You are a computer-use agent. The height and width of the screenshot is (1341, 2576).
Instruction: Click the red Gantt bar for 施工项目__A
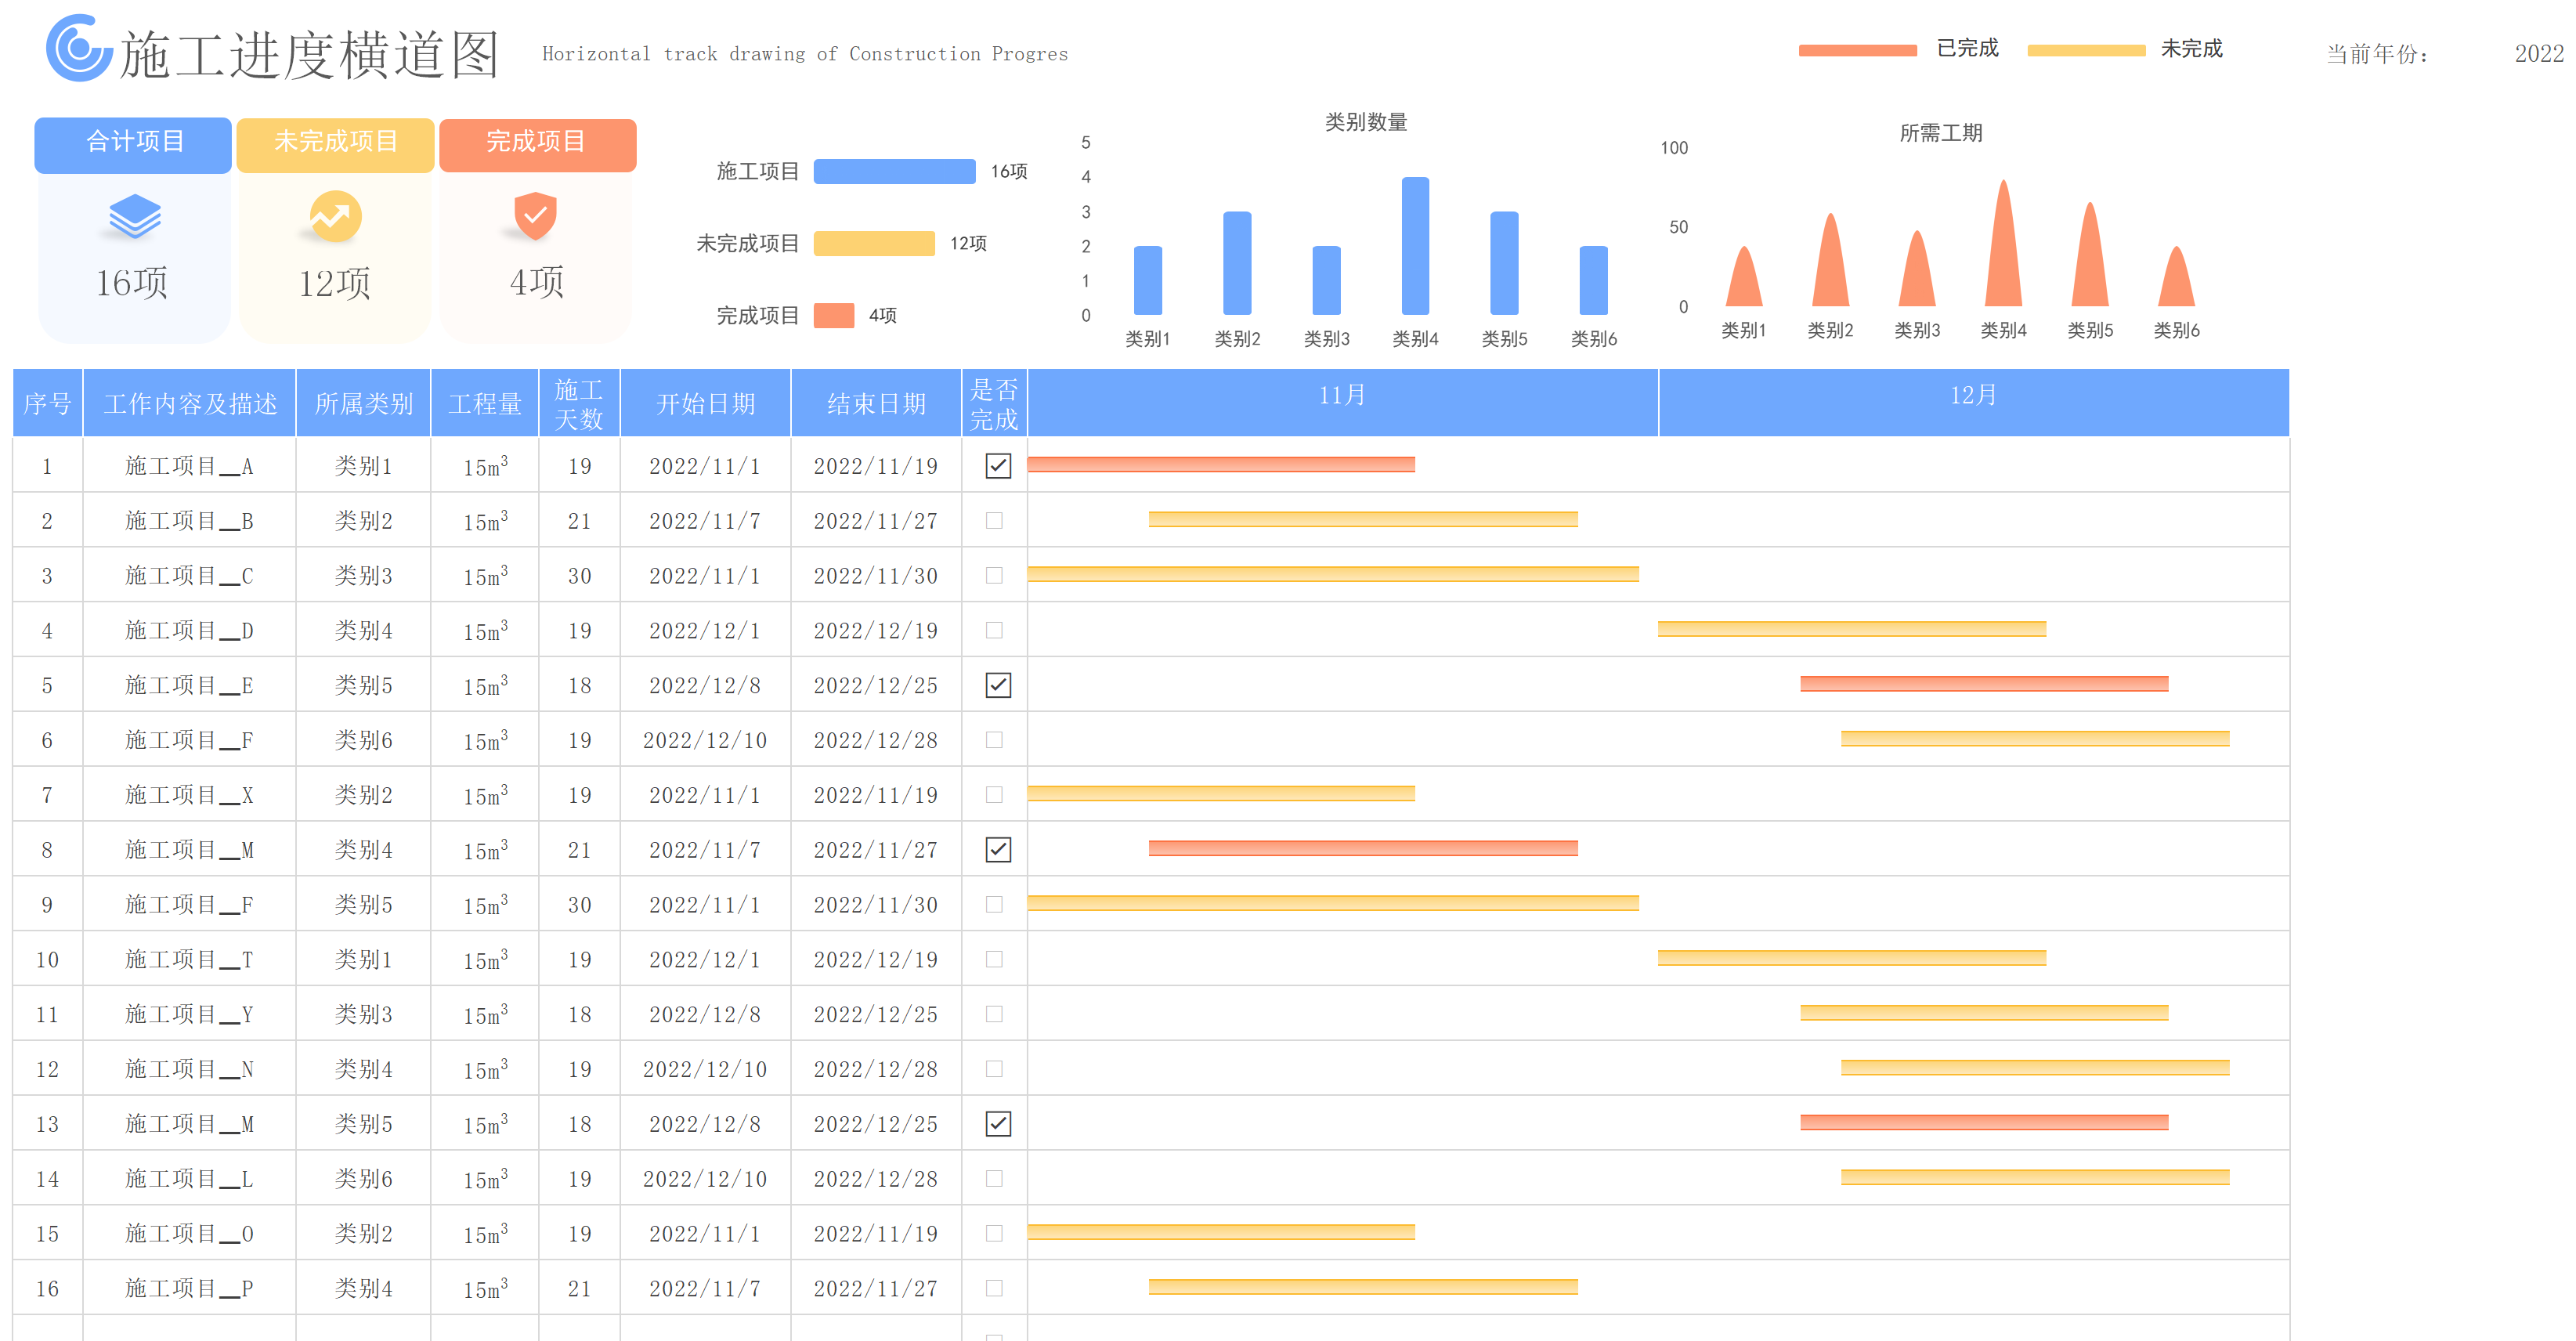[1220, 464]
